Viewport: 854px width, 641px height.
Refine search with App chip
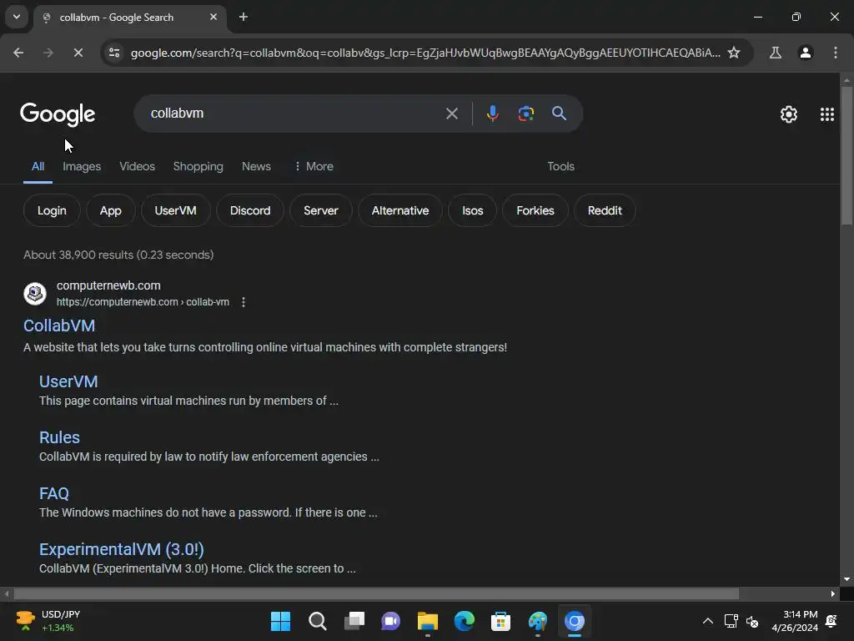111,210
